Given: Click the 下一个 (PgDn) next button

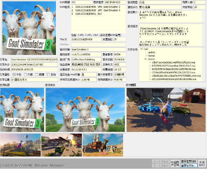Looking at the screenshot, I should [160, 166].
